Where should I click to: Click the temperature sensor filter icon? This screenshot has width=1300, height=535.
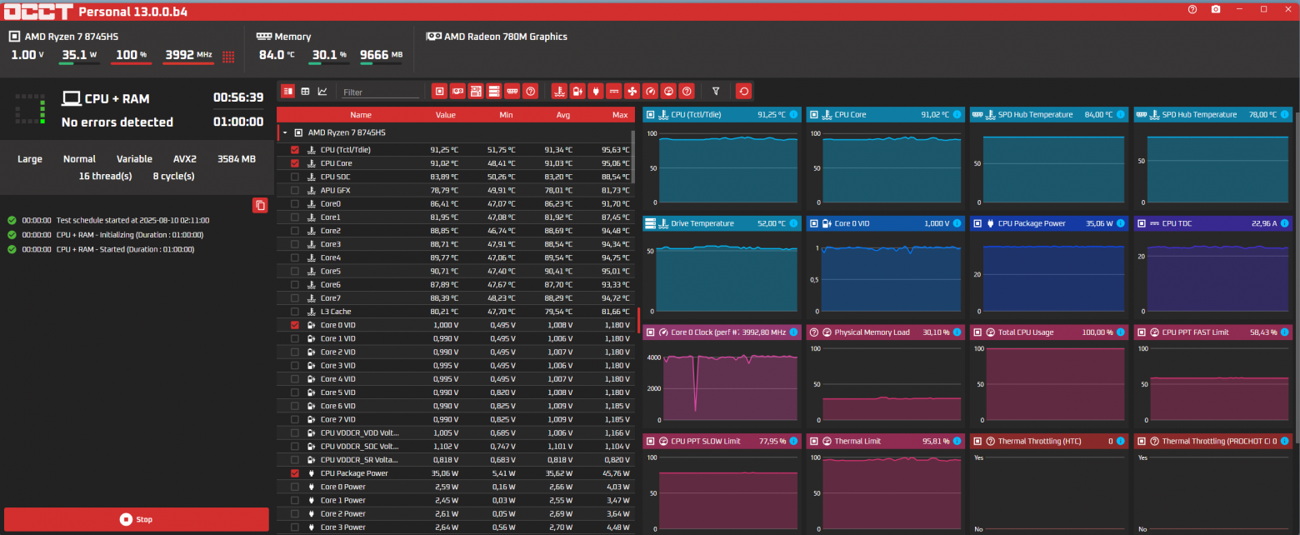(559, 92)
